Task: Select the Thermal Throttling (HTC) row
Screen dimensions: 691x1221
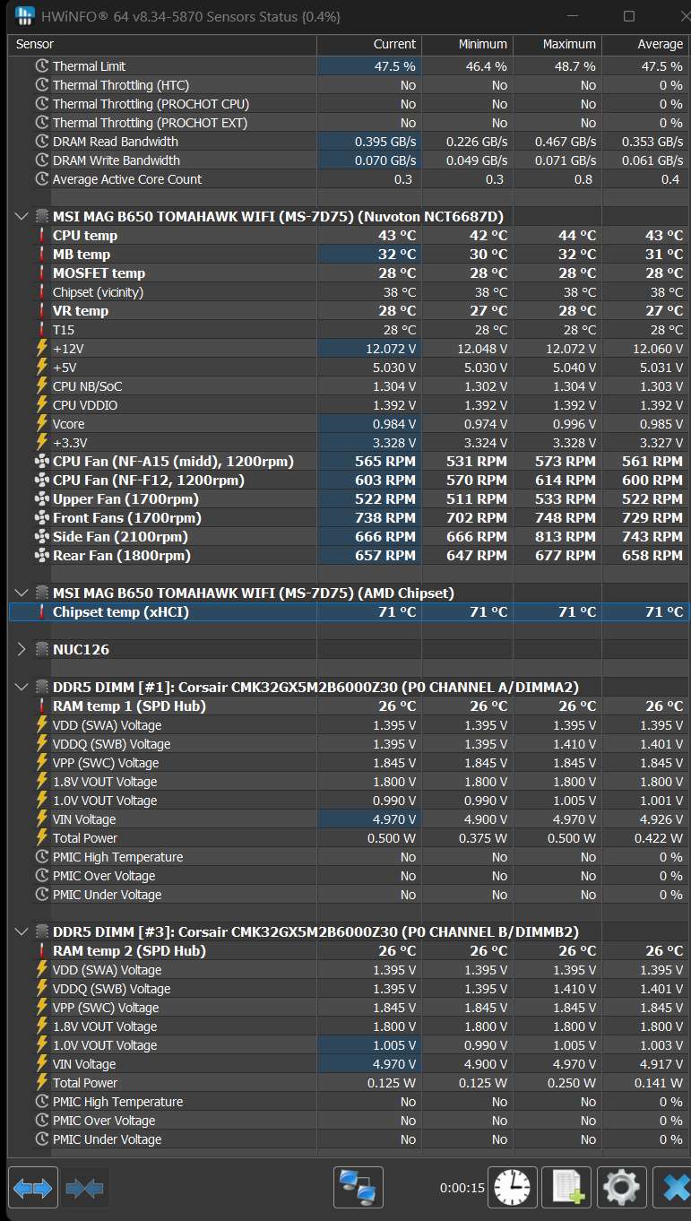Action: point(349,85)
